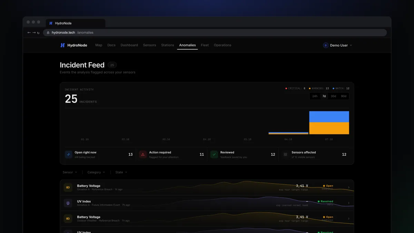The image size is (414, 233).
Task: Expand the Category filter dropdown
Action: (96, 172)
